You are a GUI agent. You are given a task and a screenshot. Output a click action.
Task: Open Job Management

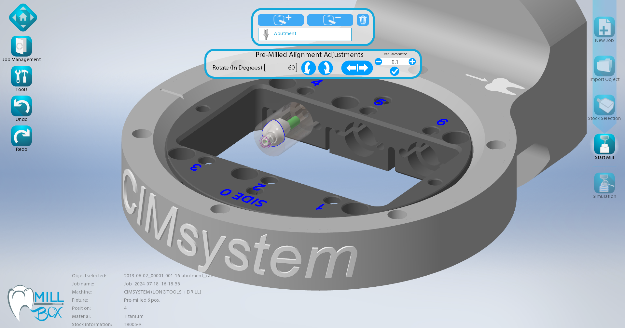point(21,46)
